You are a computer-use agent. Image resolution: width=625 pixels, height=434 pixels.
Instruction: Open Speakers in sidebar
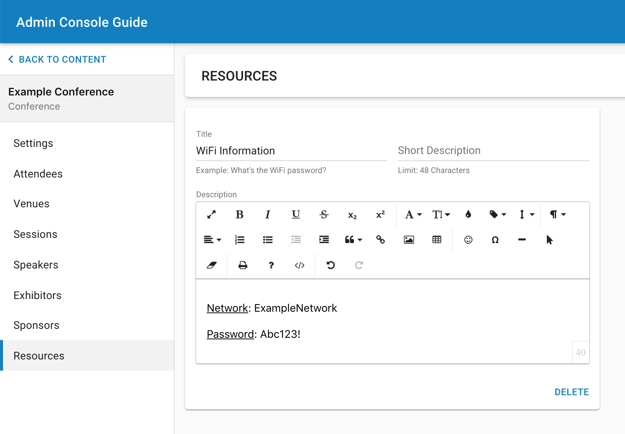(87, 265)
